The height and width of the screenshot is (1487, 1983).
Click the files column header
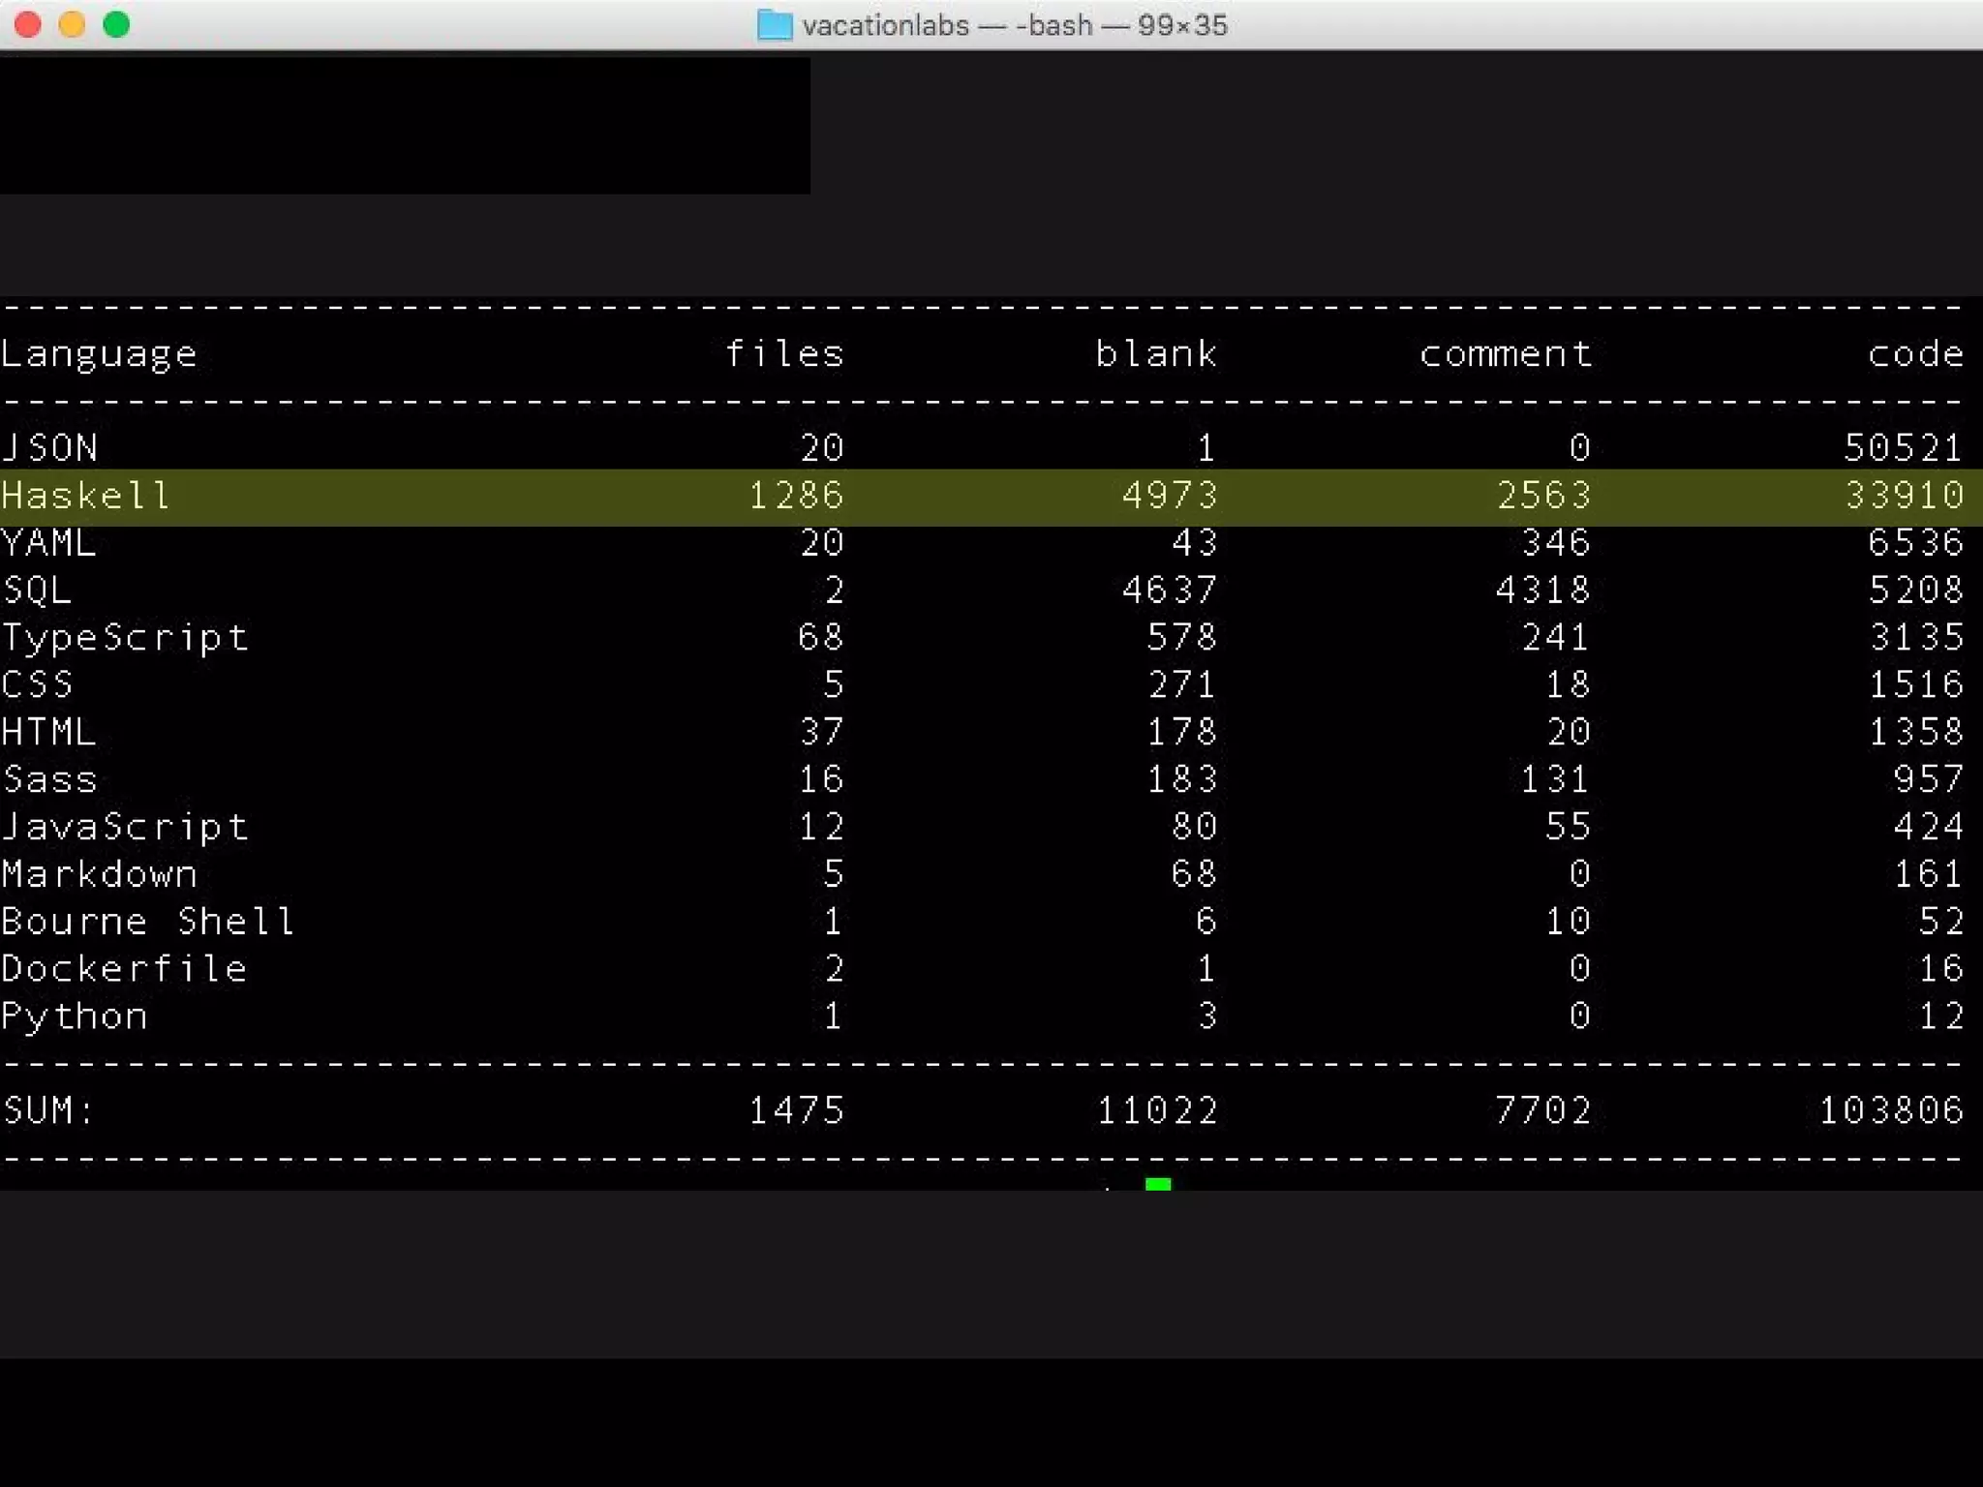784,353
